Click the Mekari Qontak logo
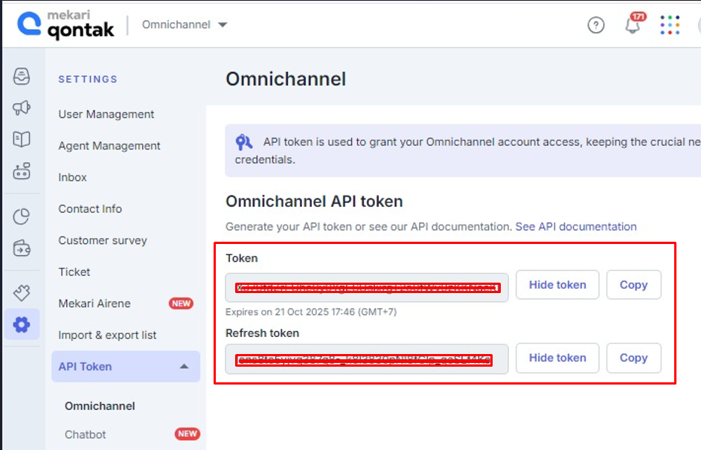 [x=65, y=24]
